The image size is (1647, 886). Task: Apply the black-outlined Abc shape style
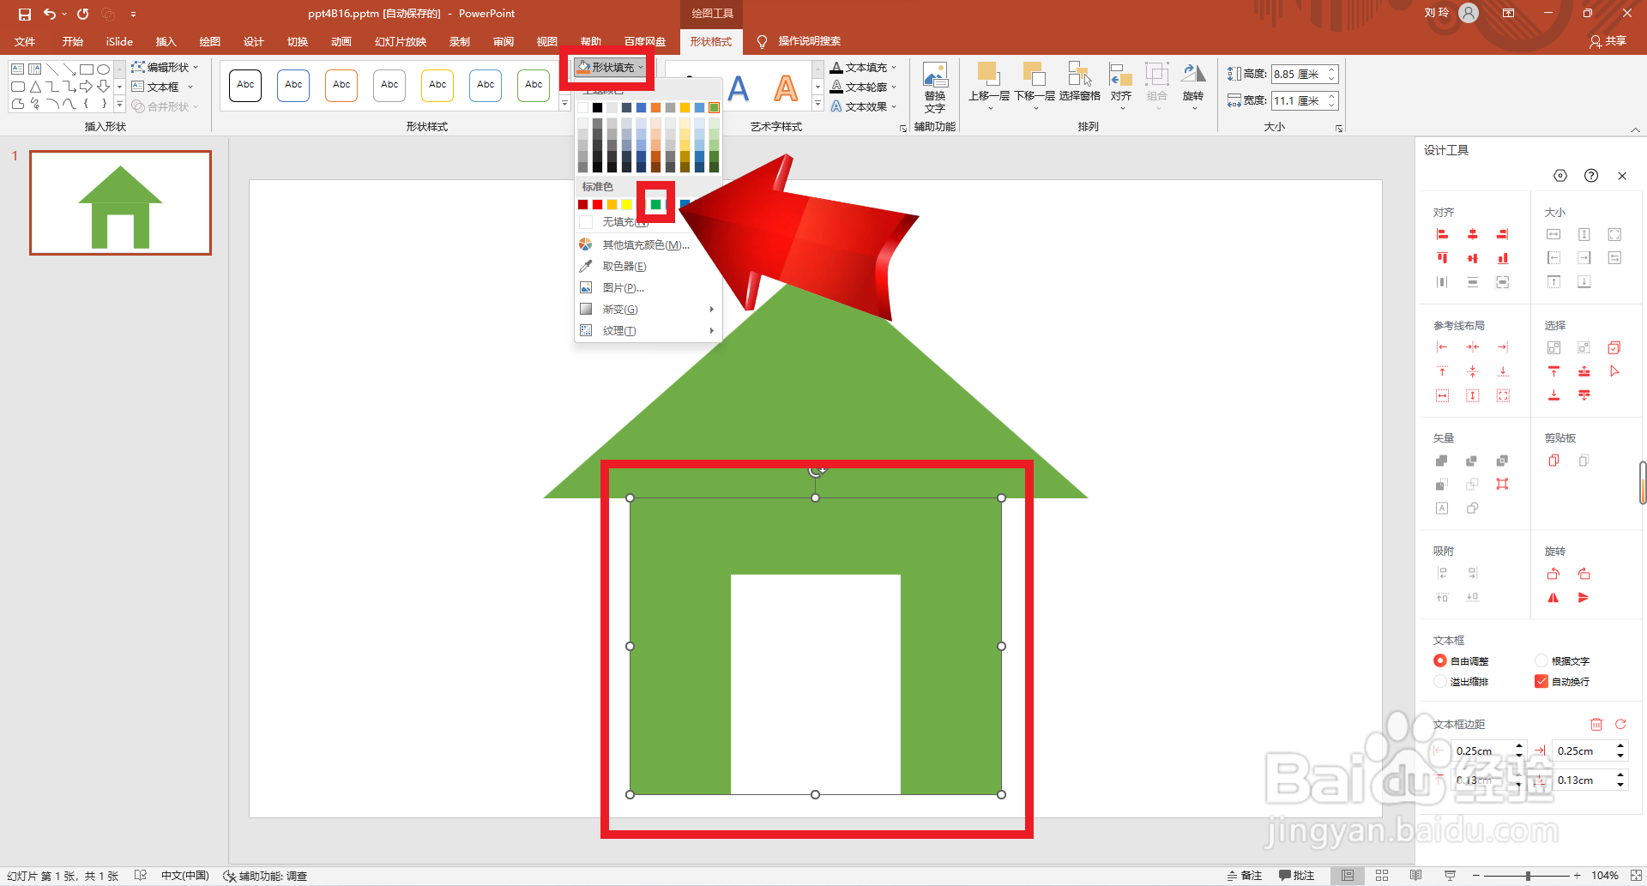pos(245,85)
